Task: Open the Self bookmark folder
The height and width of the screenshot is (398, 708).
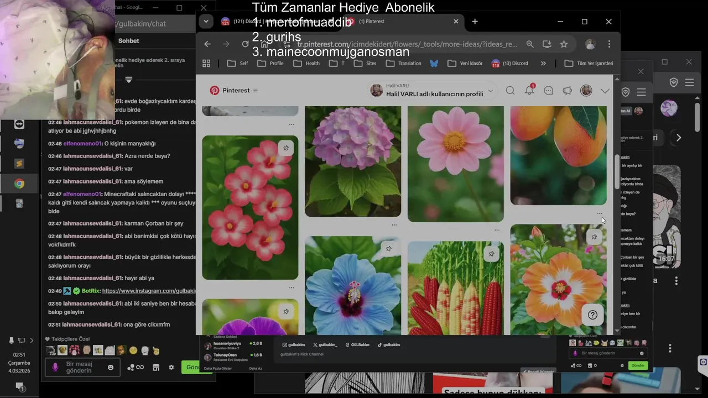Action: [x=238, y=63]
